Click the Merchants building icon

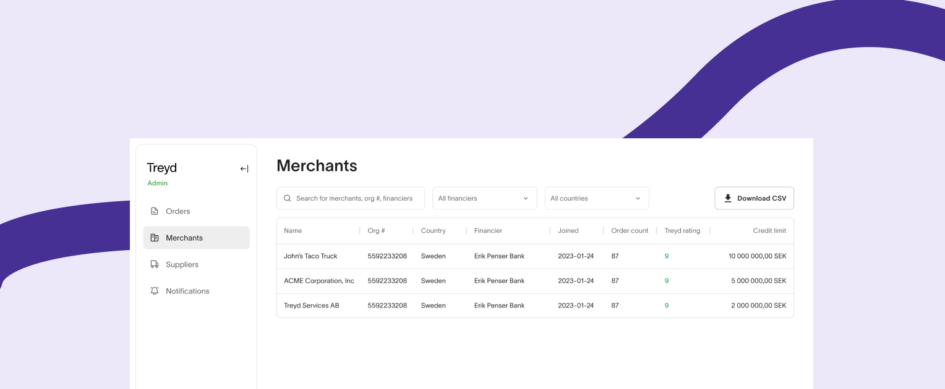tap(155, 238)
